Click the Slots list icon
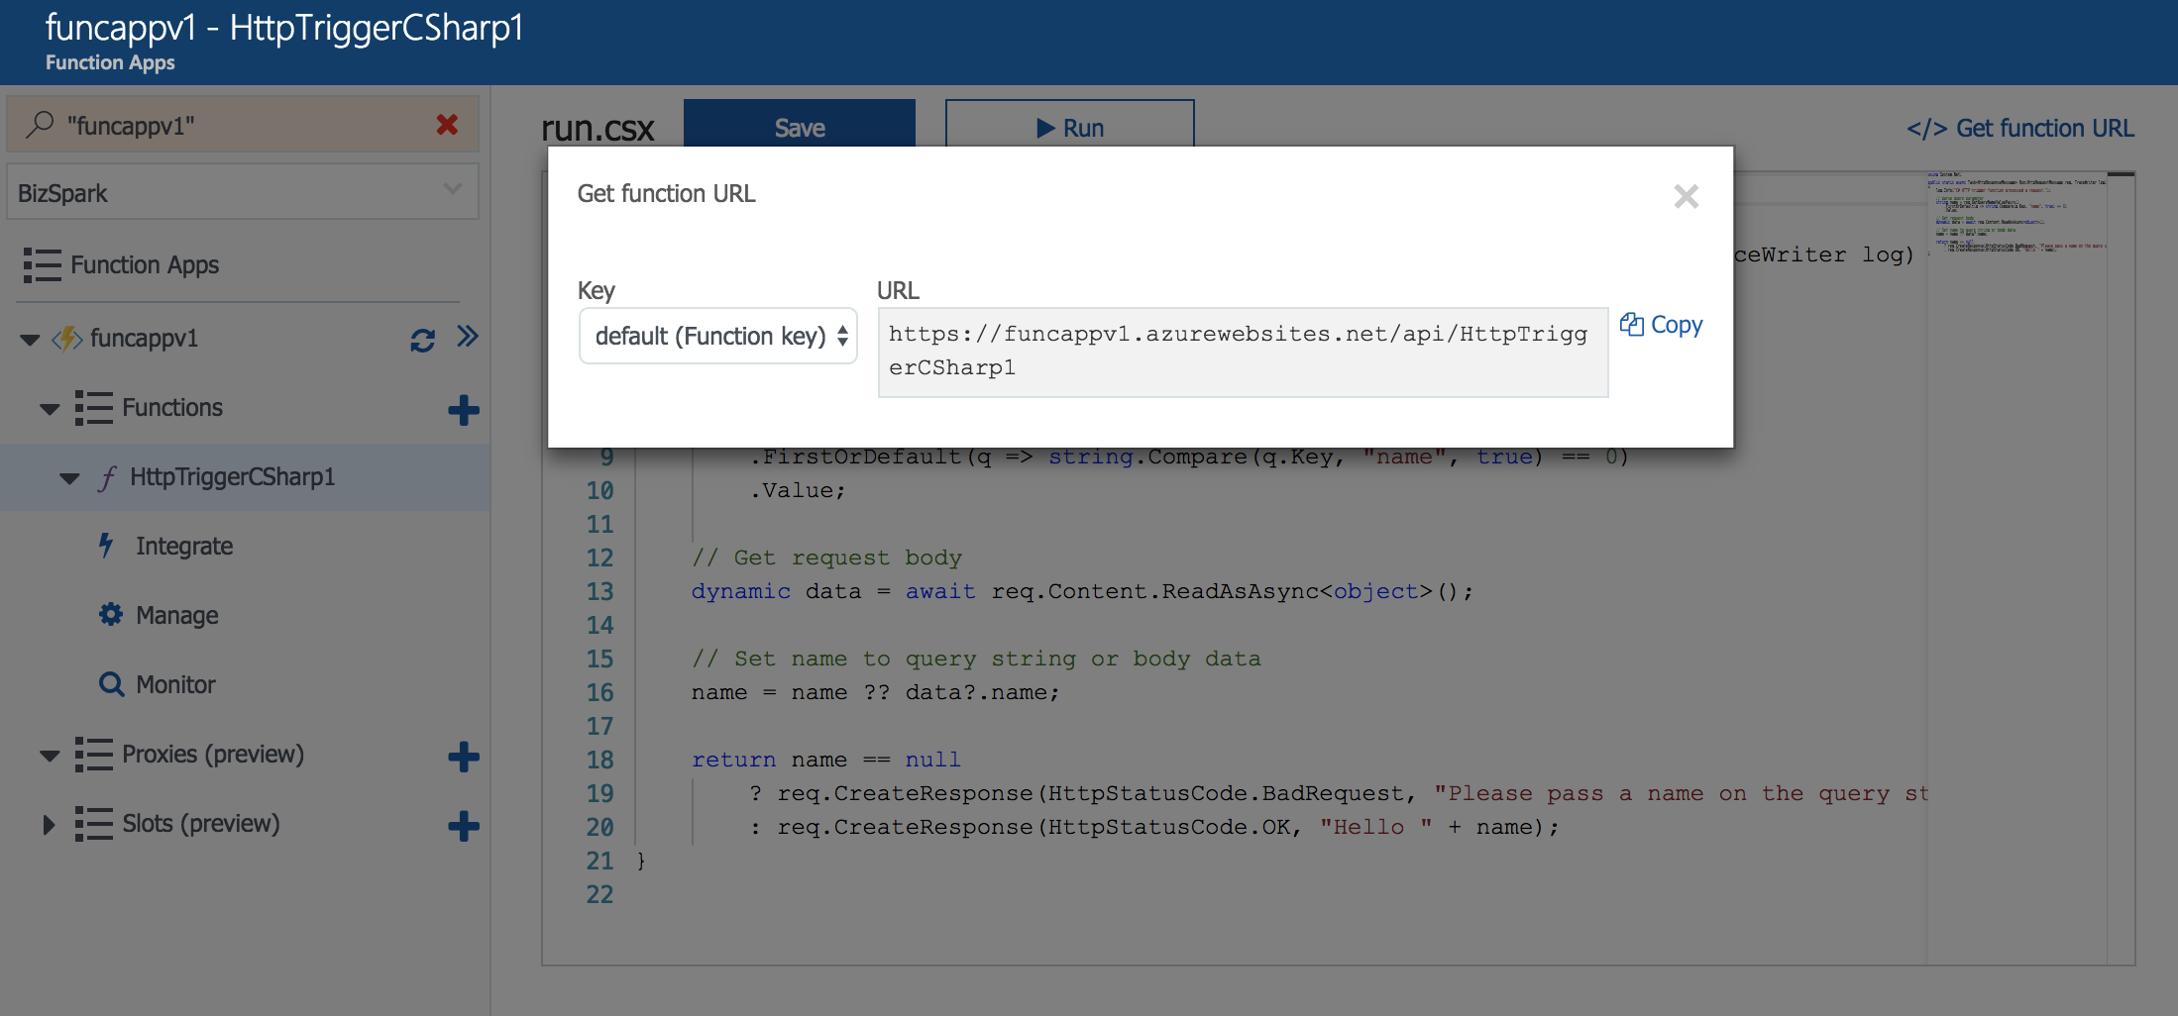 pyautogui.click(x=94, y=824)
